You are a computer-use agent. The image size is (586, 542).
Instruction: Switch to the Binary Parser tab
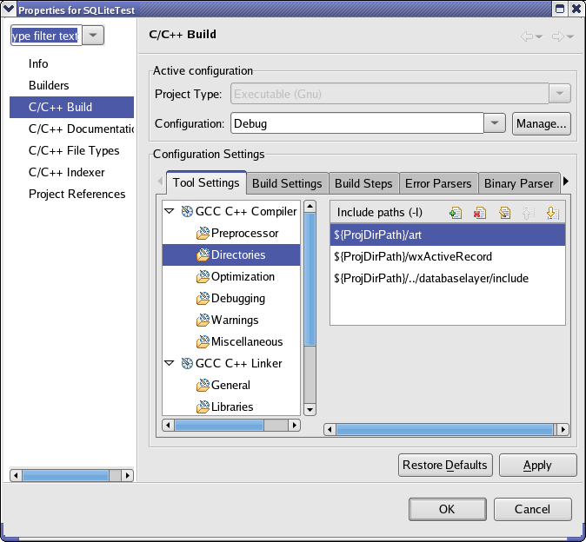coord(518,183)
